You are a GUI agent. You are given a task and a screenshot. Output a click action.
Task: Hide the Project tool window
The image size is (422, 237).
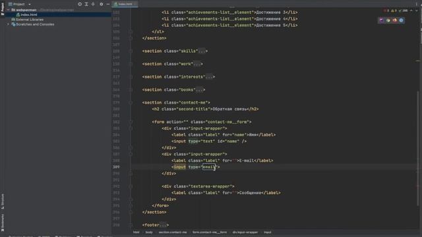[x=107, y=4]
